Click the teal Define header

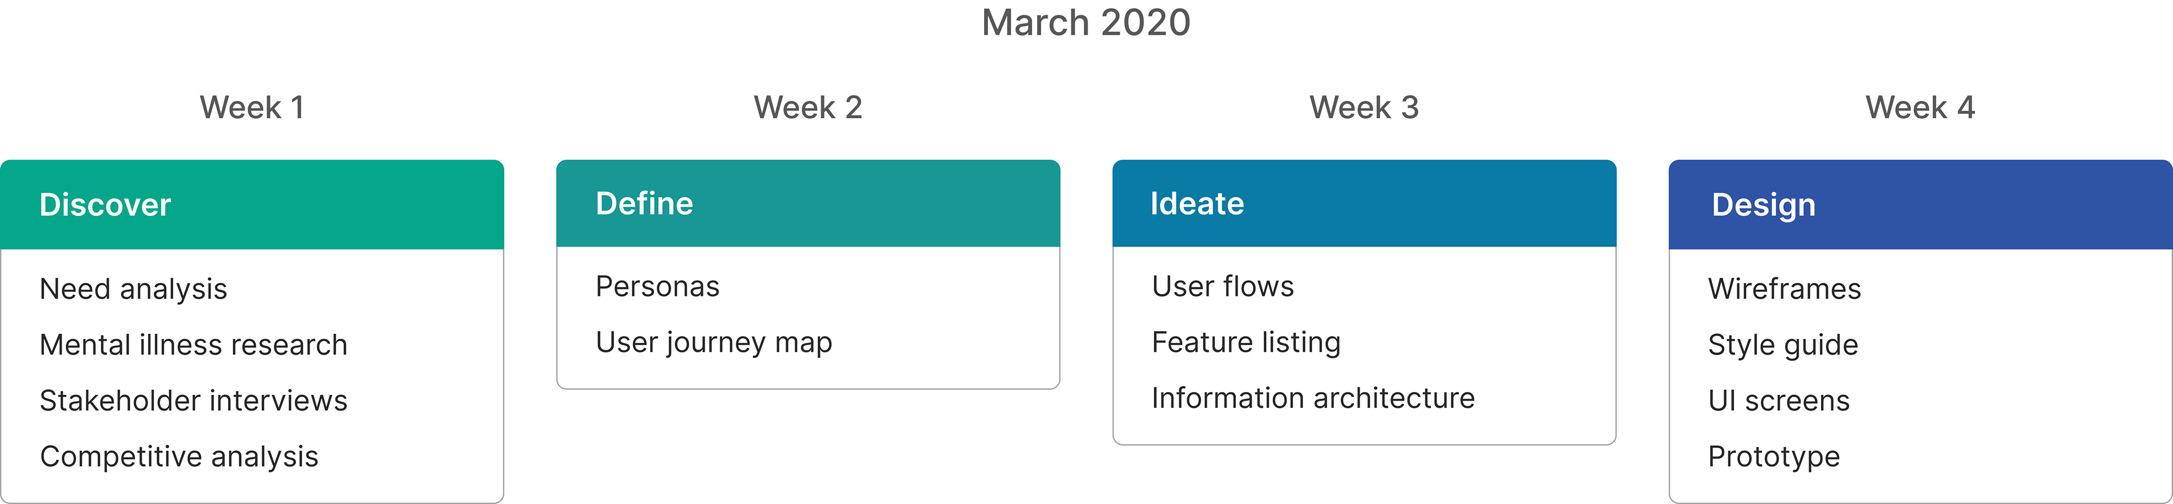pos(808,203)
